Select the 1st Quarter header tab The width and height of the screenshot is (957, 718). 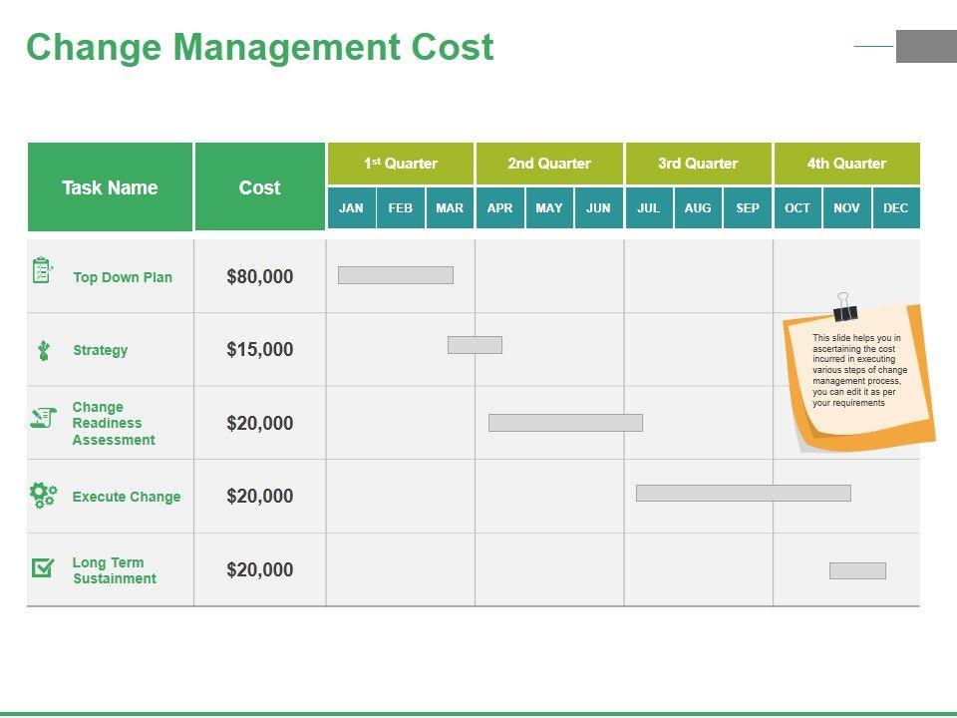coord(401,164)
